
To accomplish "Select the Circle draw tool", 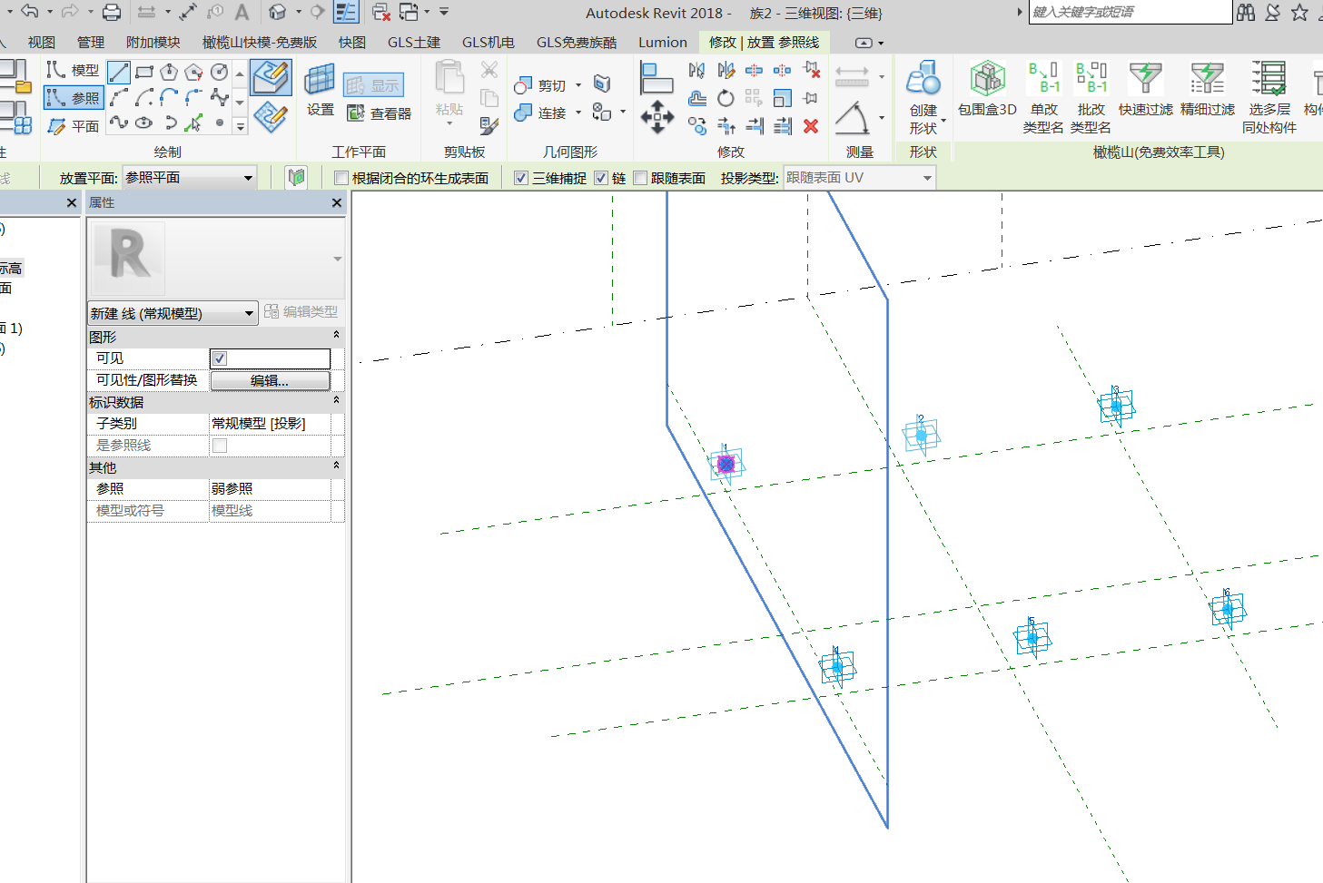I will coord(219,72).
